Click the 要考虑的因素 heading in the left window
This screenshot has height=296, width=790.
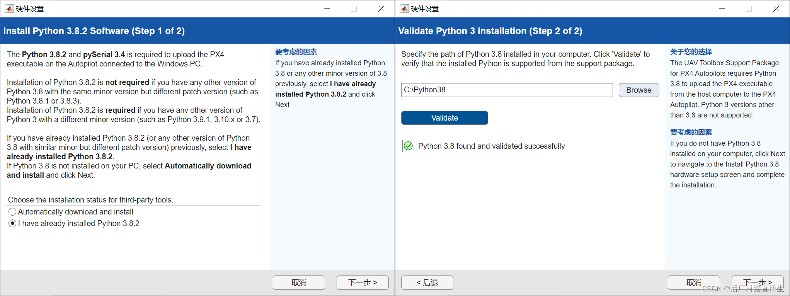[296, 52]
